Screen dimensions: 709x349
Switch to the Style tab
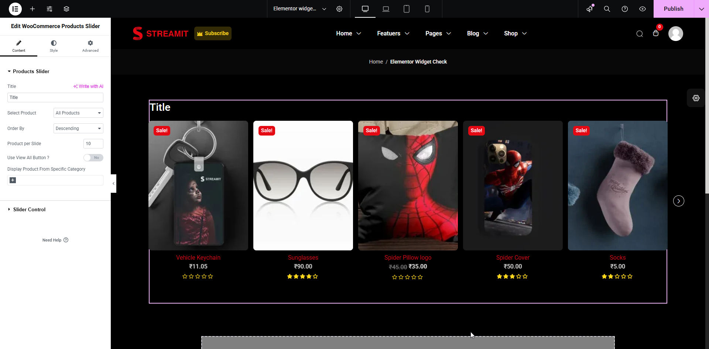click(x=54, y=46)
